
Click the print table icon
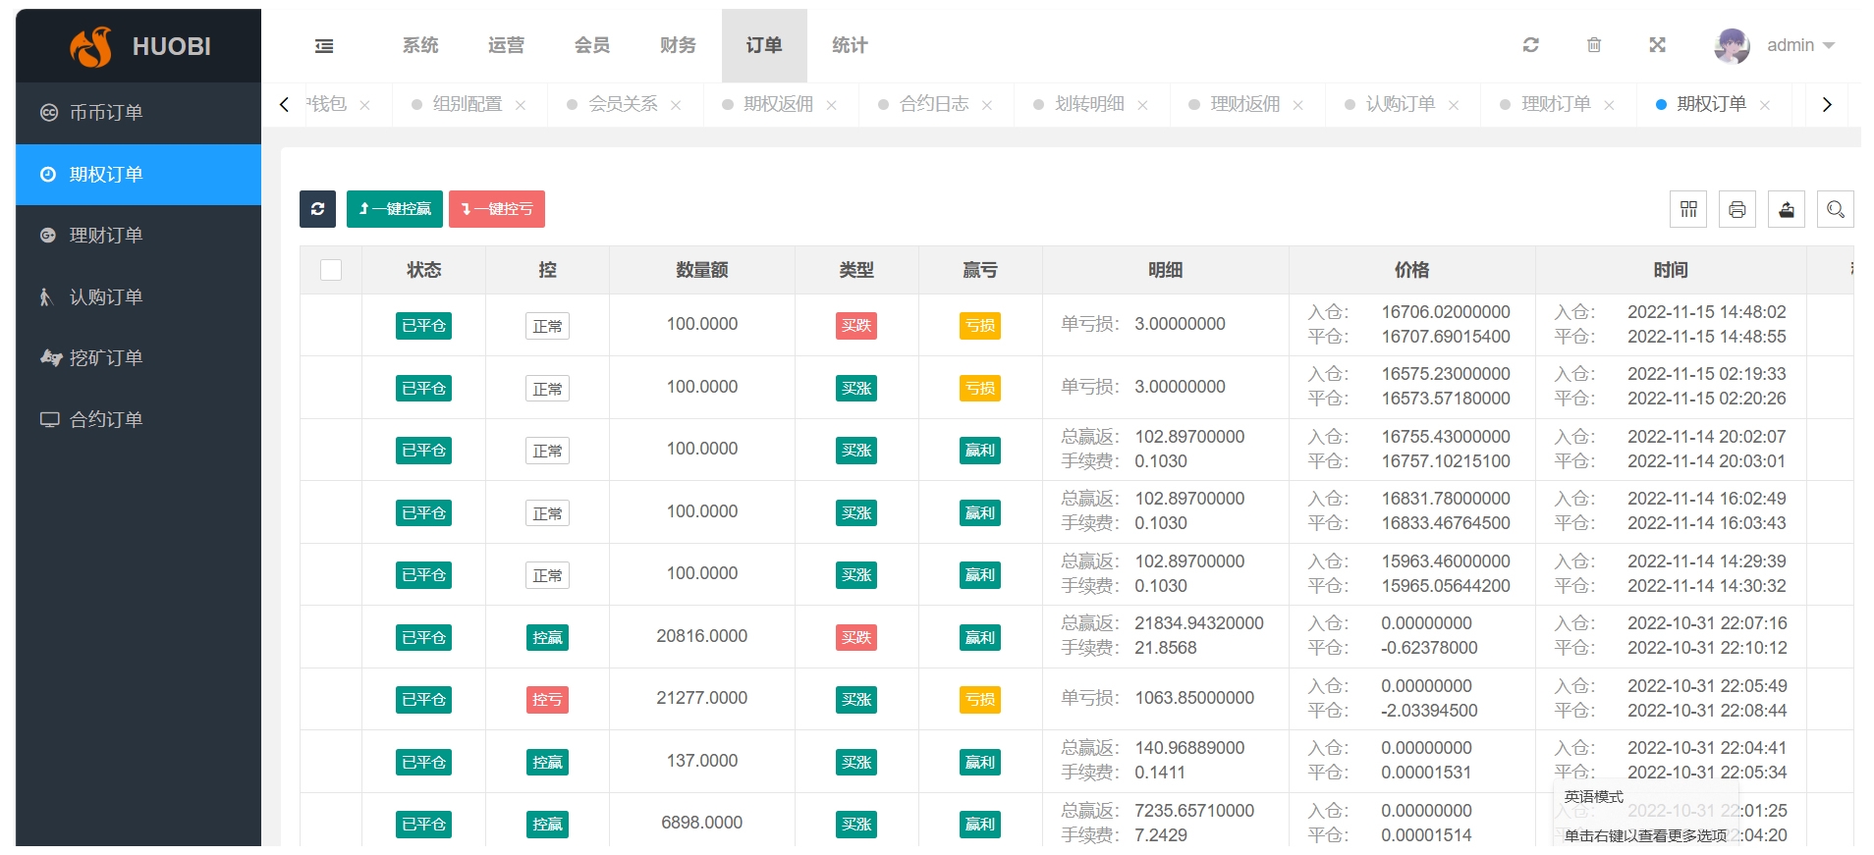point(1736,209)
